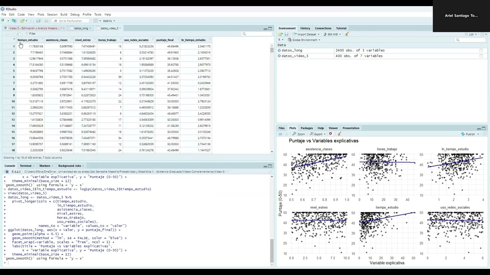This screenshot has width=490, height=275.
Task: Open the File menu
Action: (3, 15)
